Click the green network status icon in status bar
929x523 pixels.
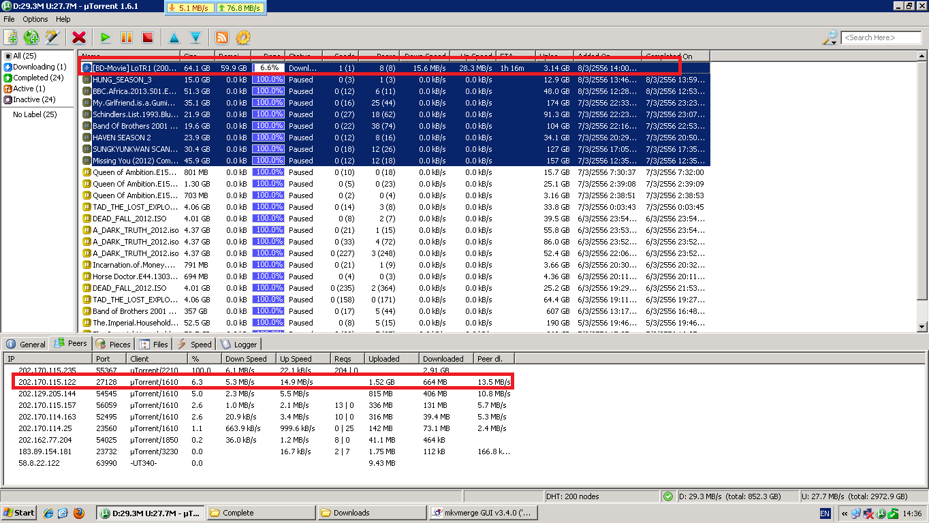click(668, 496)
